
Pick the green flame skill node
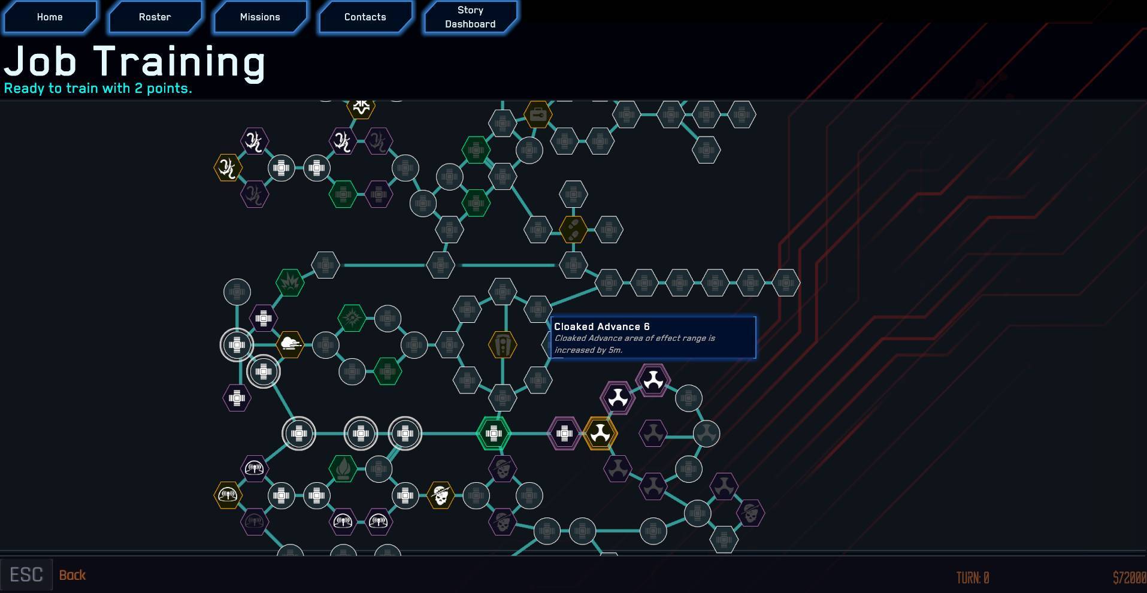click(343, 468)
